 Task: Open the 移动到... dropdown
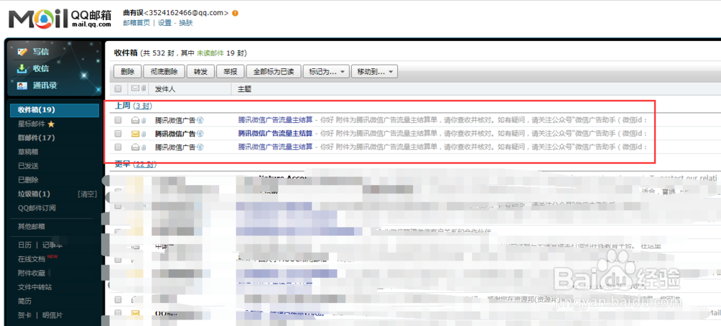[374, 72]
